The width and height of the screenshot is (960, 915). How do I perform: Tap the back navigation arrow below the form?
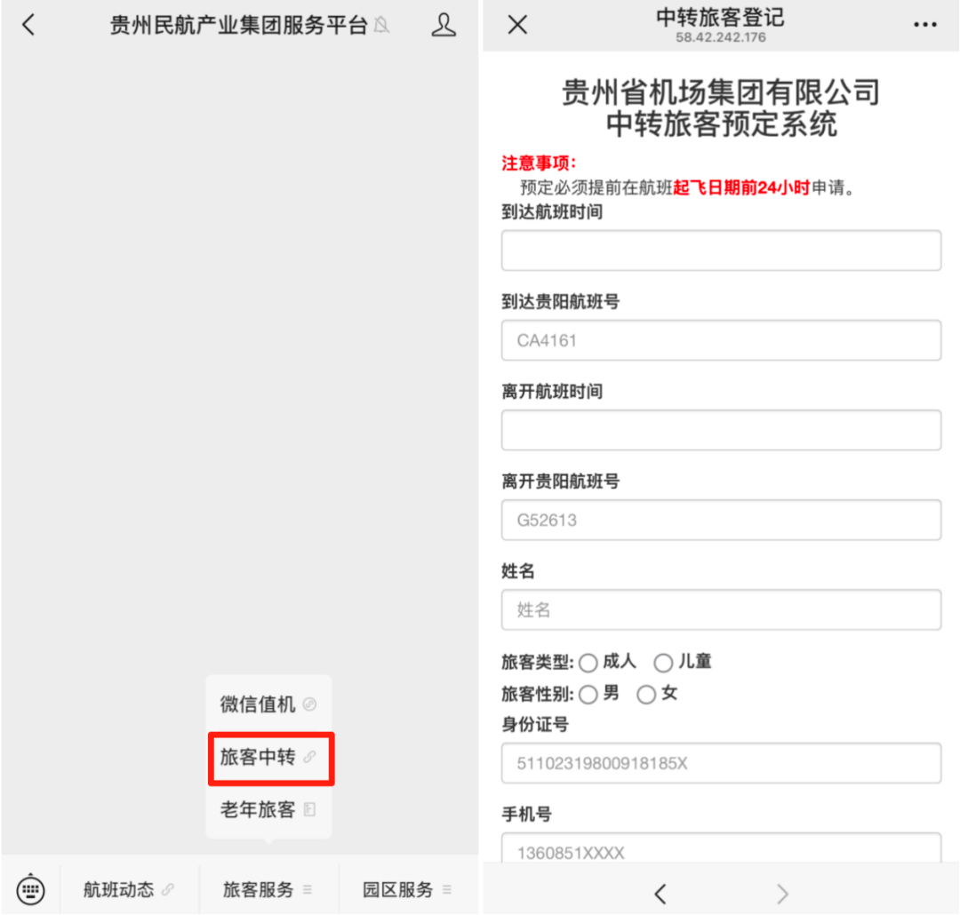[661, 894]
